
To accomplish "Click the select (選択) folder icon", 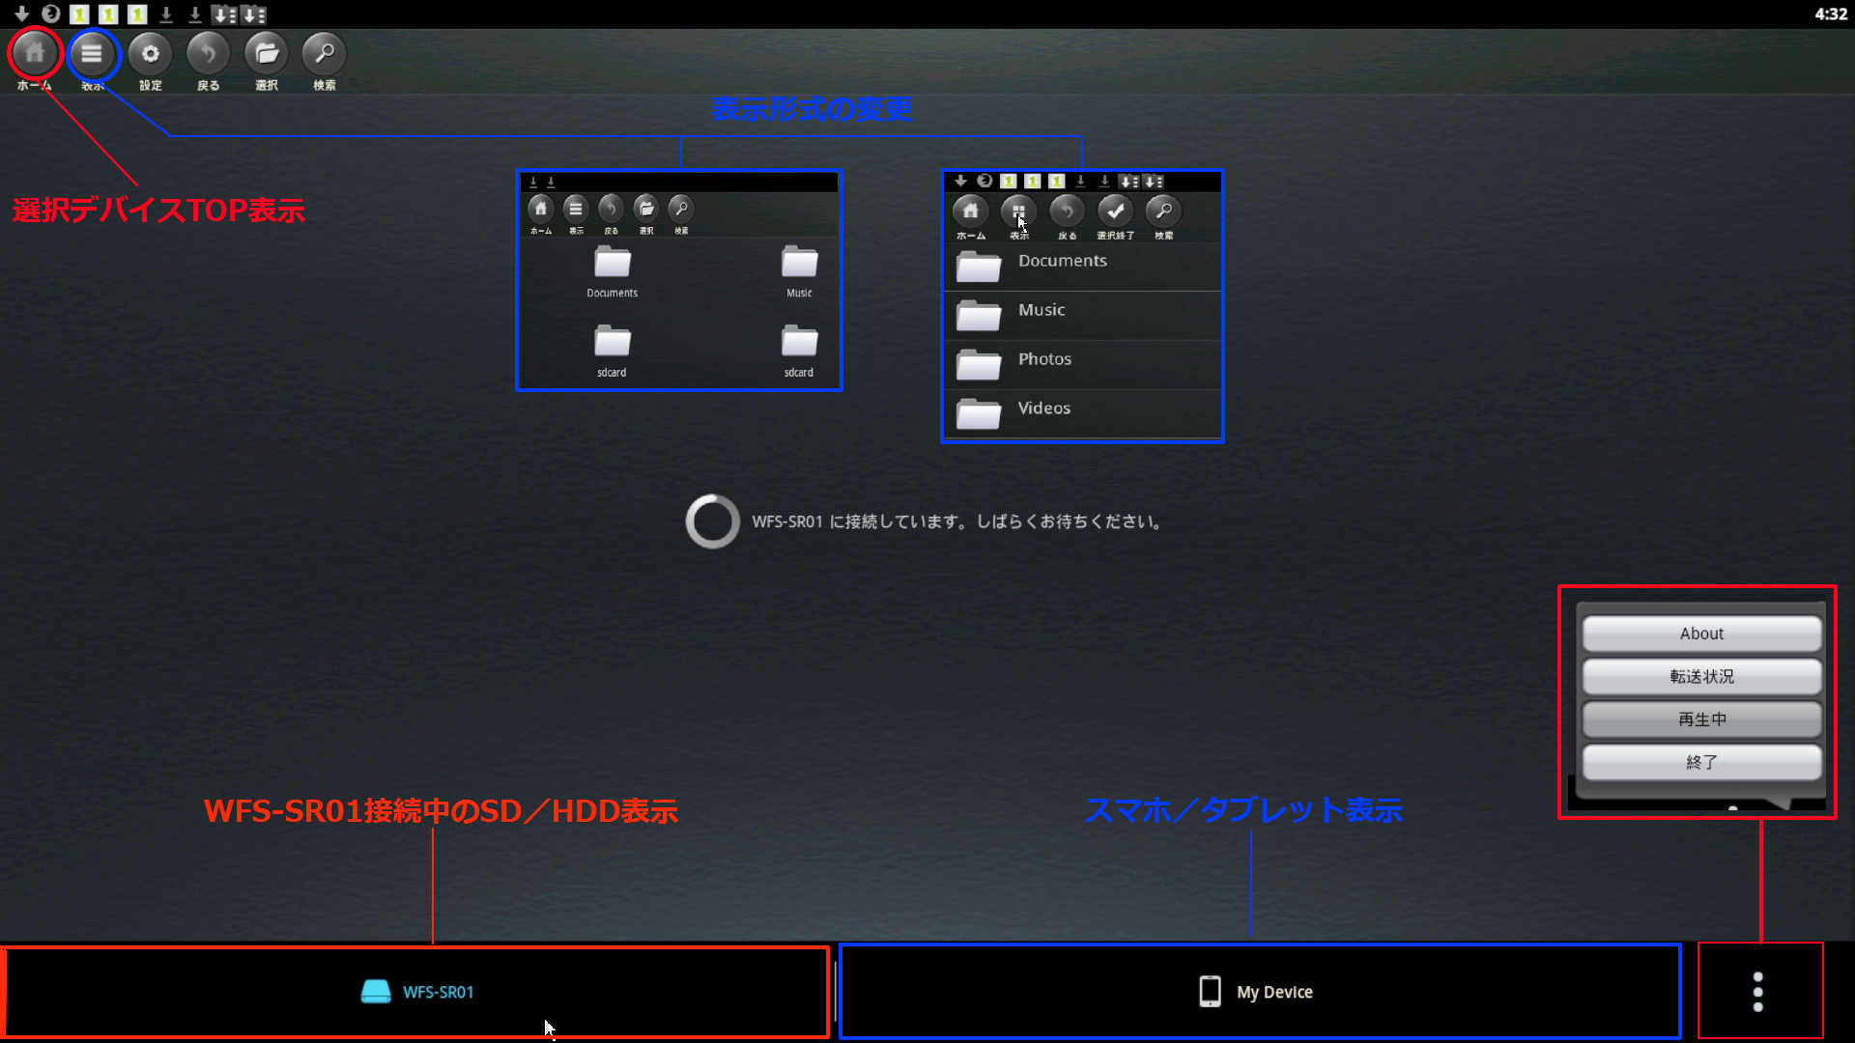I will (x=267, y=54).
